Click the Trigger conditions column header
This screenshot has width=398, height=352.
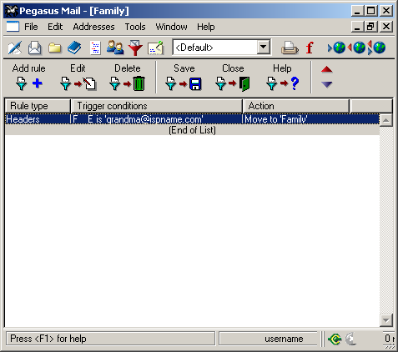click(157, 106)
